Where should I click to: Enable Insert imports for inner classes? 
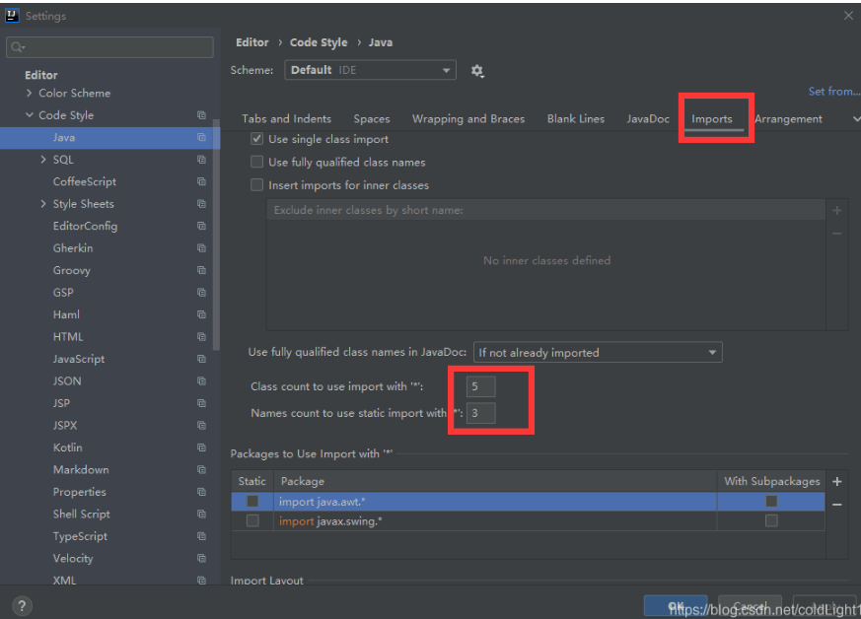(x=257, y=185)
